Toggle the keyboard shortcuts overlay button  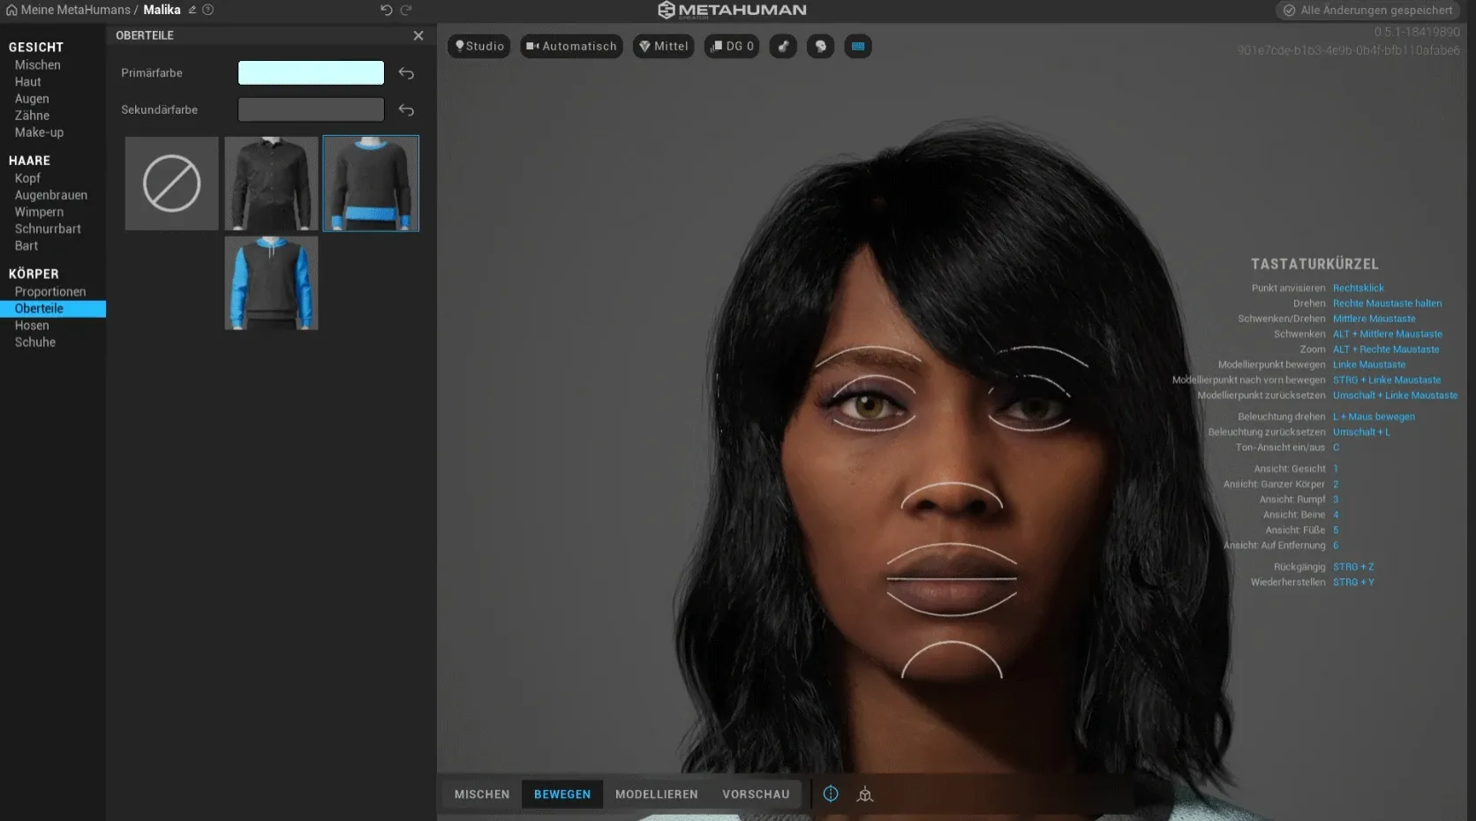pyautogui.click(x=857, y=46)
